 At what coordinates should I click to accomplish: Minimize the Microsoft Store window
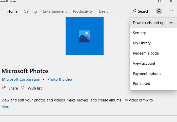(148, 1)
